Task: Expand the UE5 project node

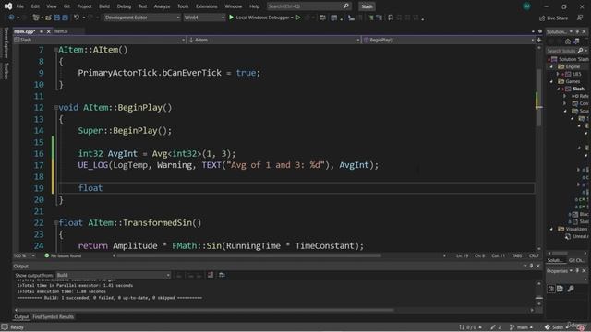Action: pyautogui.click(x=558, y=74)
